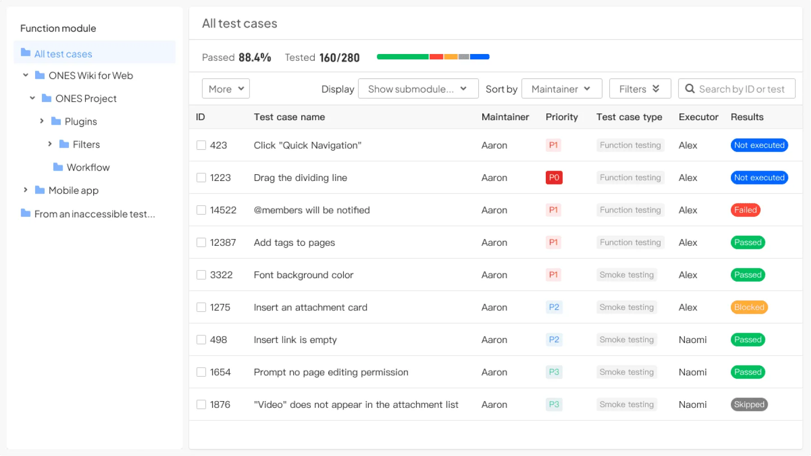Select All test cases in module list
This screenshot has width=811, height=456.
[63, 54]
